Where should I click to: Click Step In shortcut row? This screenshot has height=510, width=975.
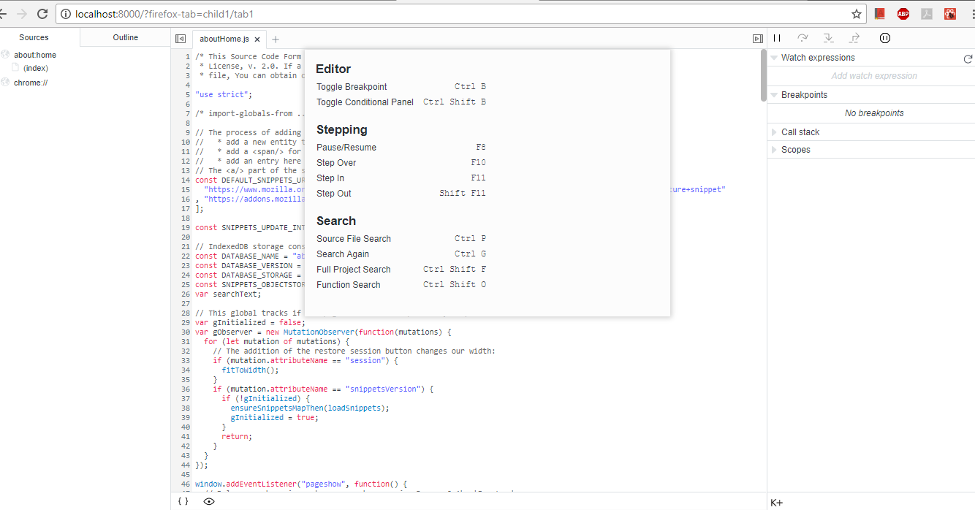401,178
